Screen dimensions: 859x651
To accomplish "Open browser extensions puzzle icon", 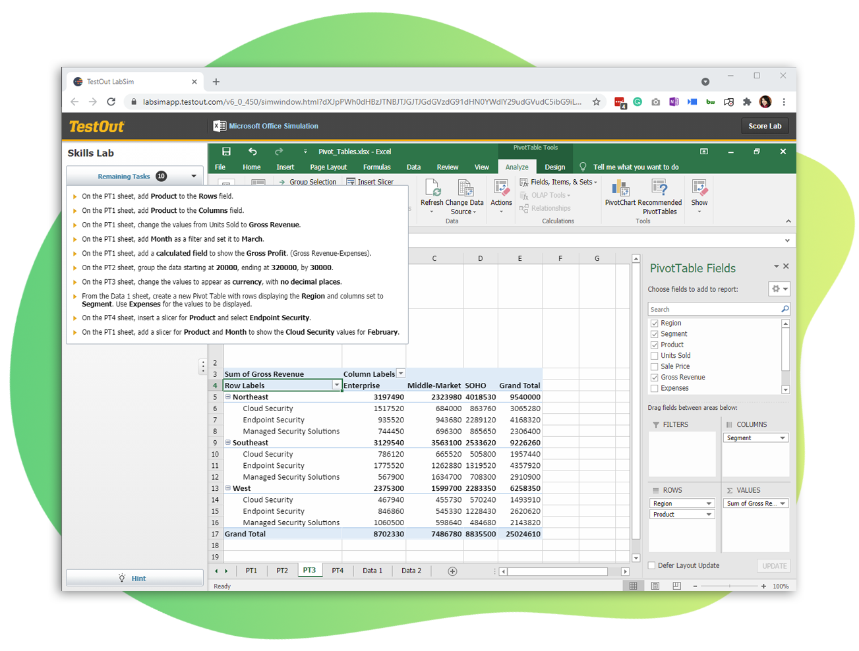I will coord(747,101).
